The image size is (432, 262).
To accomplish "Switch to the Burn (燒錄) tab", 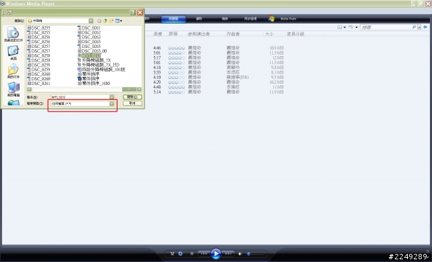I will click(225, 19).
